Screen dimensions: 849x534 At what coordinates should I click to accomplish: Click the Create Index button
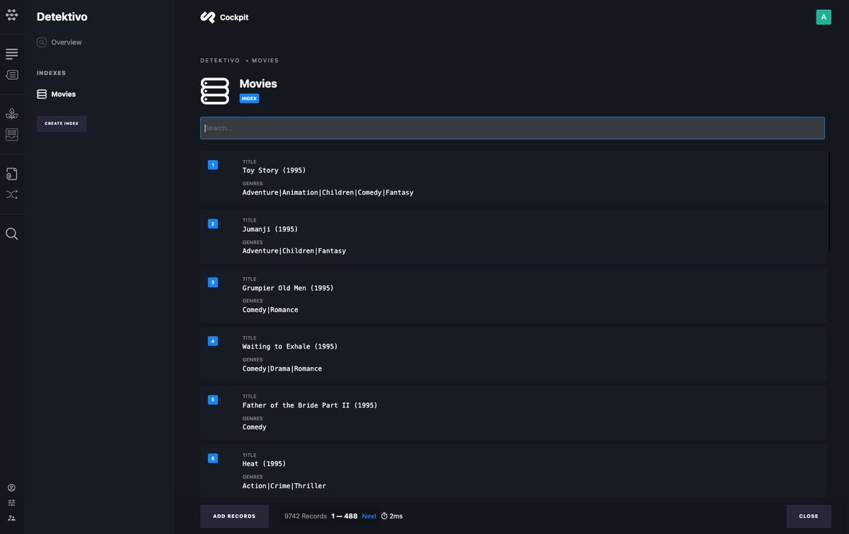coord(62,124)
